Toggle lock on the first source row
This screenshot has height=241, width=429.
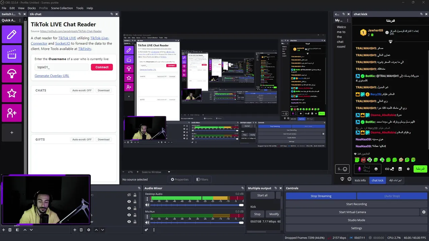pos(135,195)
